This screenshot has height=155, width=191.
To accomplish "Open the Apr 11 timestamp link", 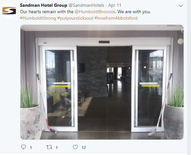I will 115,5.
